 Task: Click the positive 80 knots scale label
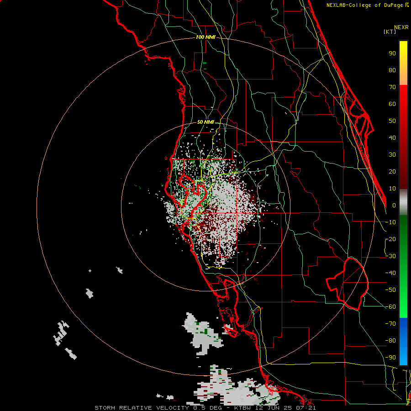(392, 70)
